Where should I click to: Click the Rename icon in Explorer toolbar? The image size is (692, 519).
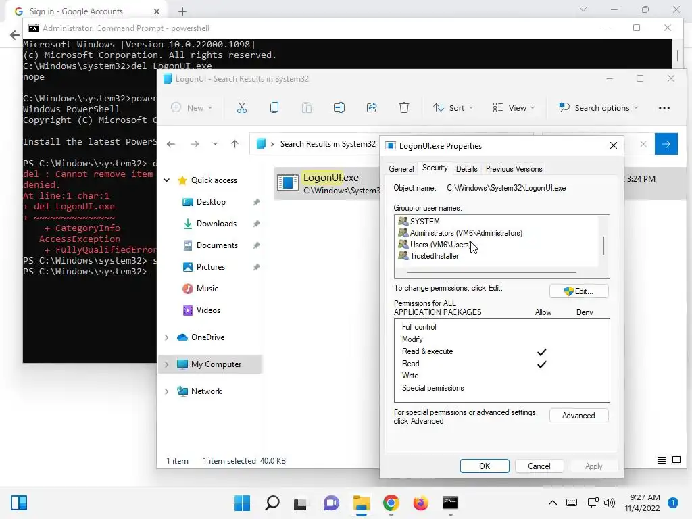point(339,107)
